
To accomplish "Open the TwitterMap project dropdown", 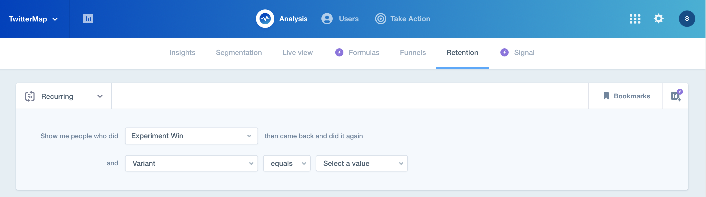I will click(33, 19).
